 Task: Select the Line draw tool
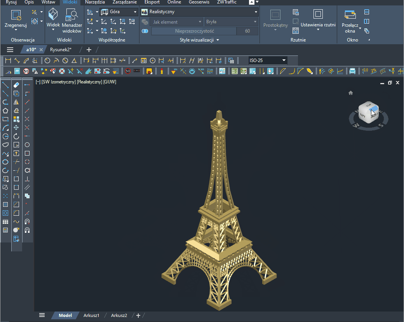pos(5,85)
